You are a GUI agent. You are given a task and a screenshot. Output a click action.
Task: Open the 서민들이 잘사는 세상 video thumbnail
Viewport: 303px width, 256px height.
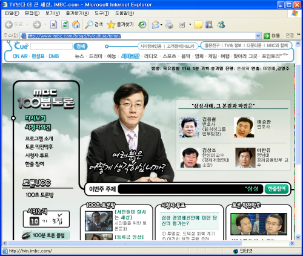tap(99, 221)
